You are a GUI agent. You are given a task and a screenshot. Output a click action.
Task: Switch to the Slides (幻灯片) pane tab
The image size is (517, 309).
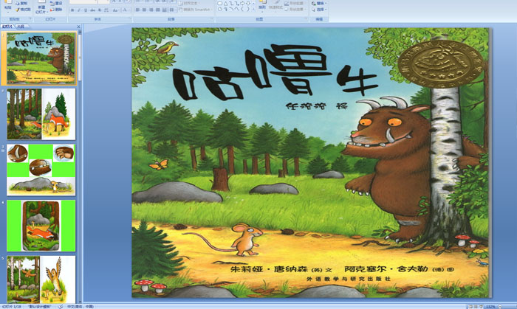7,27
